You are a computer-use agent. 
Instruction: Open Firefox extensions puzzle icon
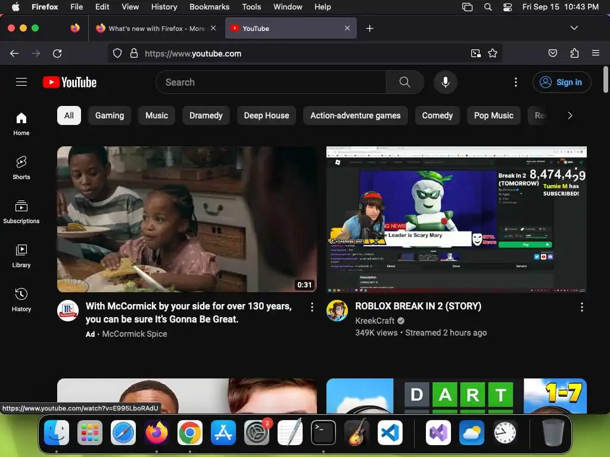coord(575,53)
